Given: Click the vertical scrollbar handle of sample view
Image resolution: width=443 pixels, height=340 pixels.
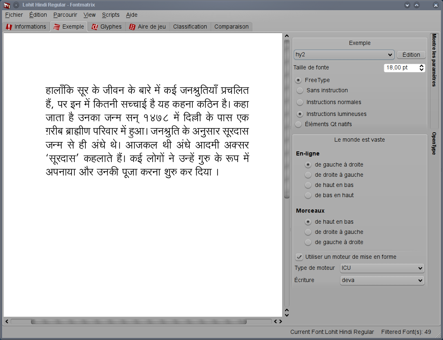Looking at the screenshot, I should click(x=287, y=119).
